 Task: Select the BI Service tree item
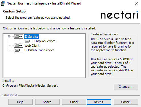click(31, 37)
